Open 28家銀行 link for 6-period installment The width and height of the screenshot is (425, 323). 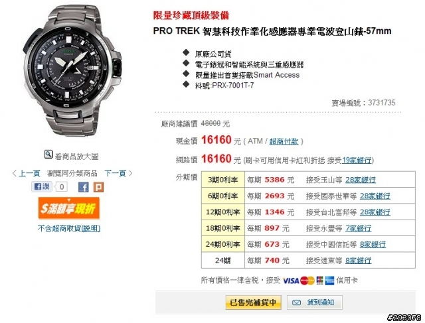[375, 196]
